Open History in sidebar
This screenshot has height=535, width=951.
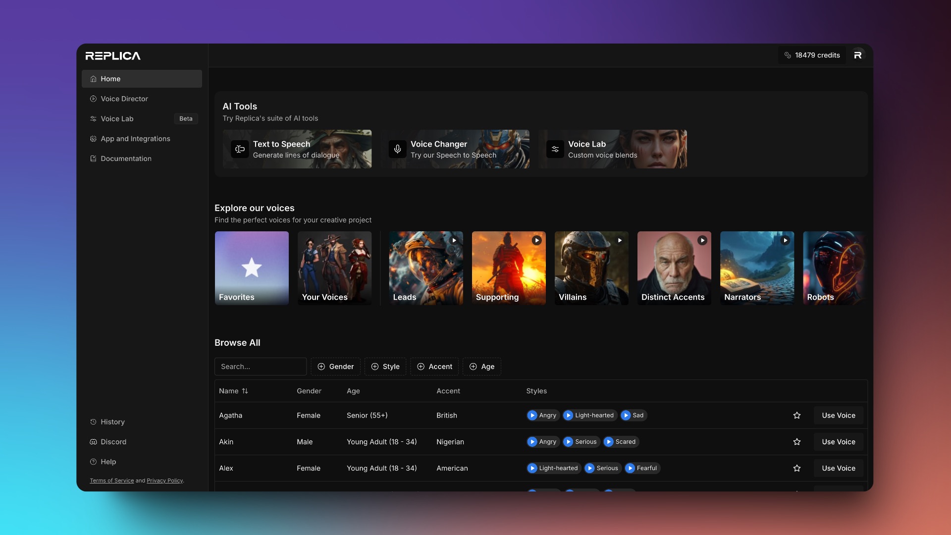click(x=142, y=422)
